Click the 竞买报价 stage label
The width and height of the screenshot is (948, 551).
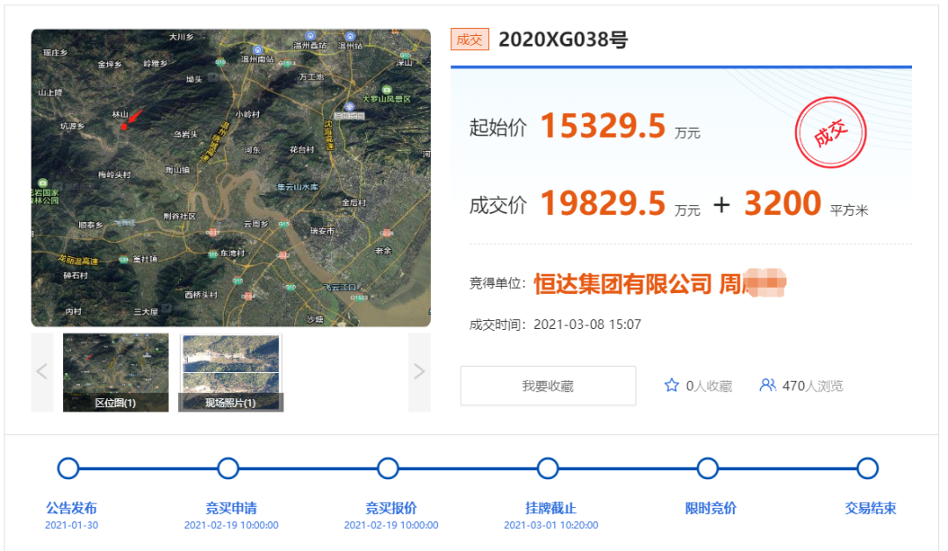point(391,508)
